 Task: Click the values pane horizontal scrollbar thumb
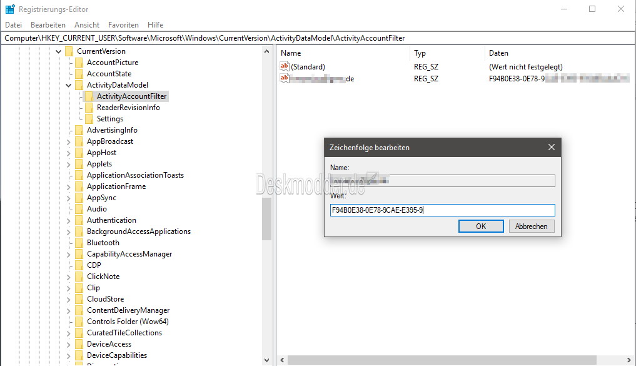click(442, 360)
